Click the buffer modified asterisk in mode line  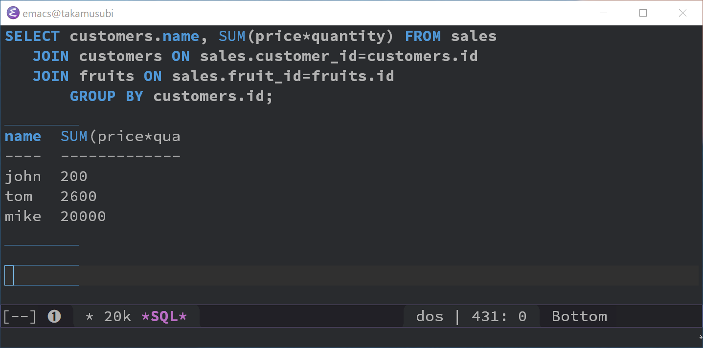coord(89,317)
